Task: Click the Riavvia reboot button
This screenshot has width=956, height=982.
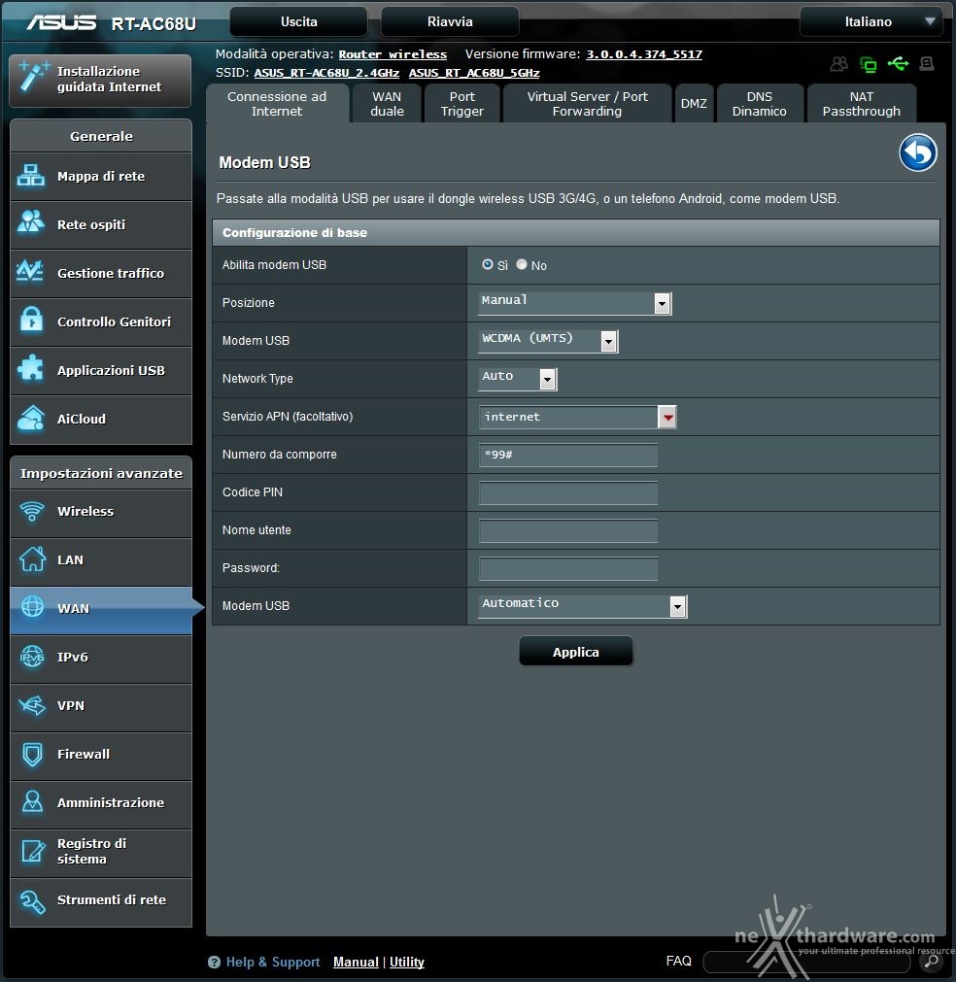Action: click(x=450, y=22)
